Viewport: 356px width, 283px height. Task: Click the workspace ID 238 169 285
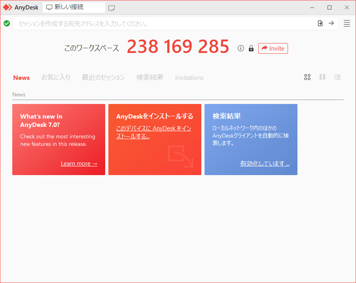coord(178,47)
